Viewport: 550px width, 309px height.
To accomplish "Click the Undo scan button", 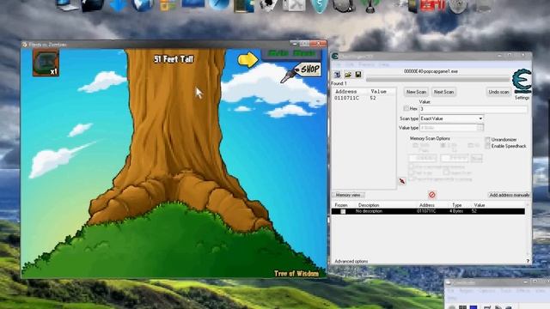I will pos(498,92).
